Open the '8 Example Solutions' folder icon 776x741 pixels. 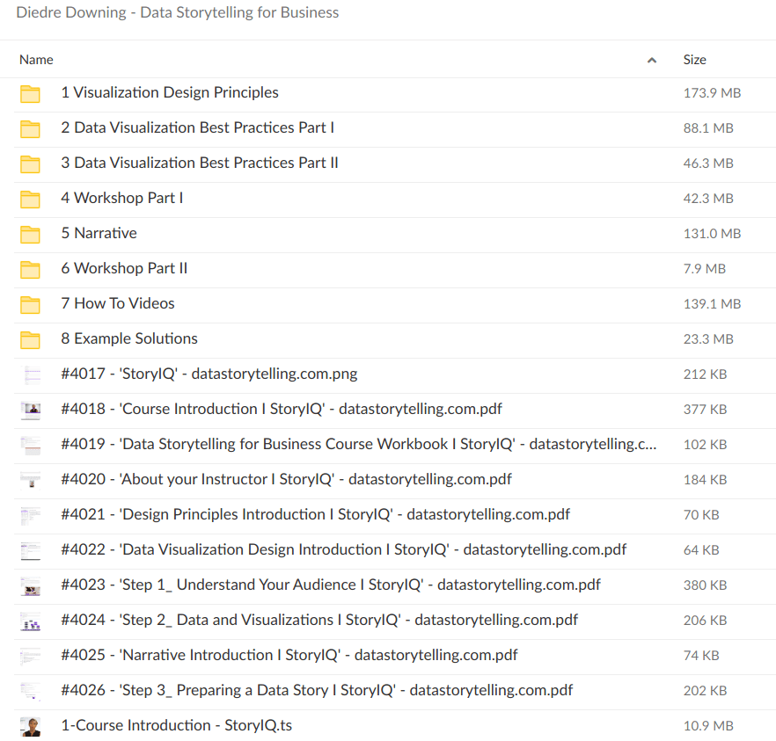[x=29, y=338]
